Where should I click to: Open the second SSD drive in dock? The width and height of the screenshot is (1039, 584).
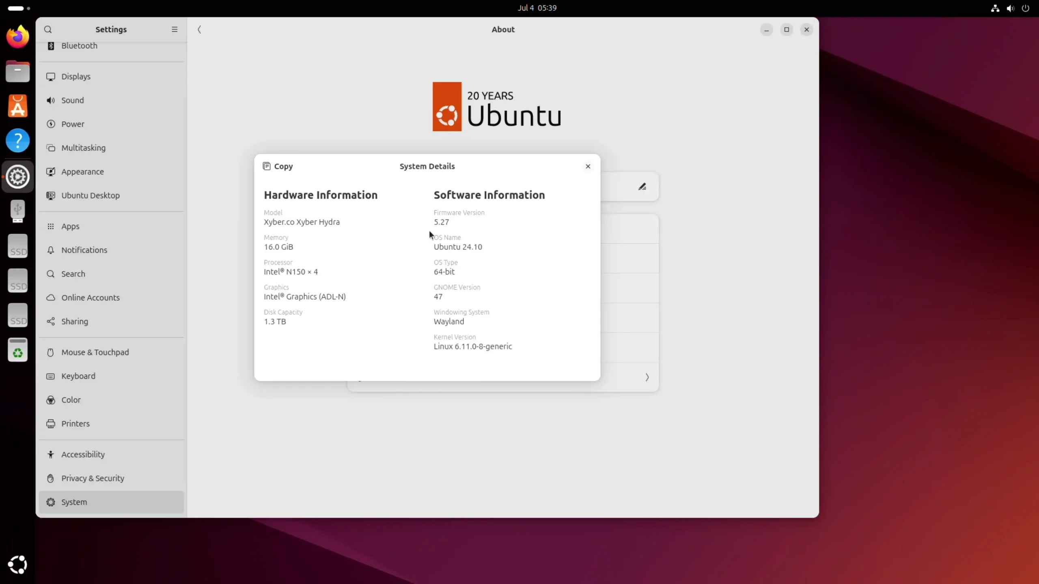tap(17, 281)
